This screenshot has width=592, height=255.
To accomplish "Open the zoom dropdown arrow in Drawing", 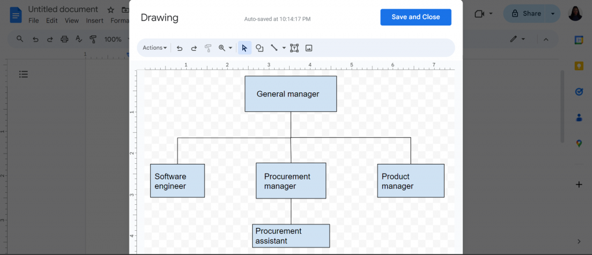I will pyautogui.click(x=230, y=48).
